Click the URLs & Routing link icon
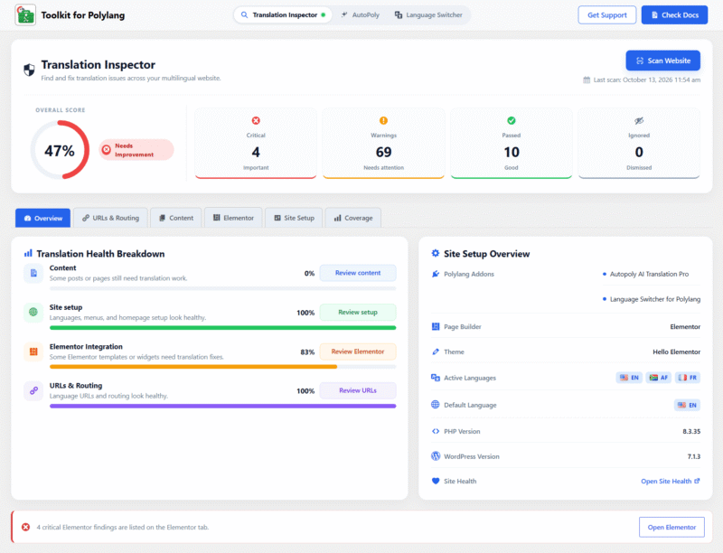Image resolution: width=723 pixels, height=553 pixels. 33,390
